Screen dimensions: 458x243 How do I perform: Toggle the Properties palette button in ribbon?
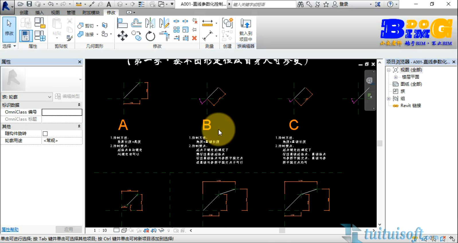click(26, 36)
